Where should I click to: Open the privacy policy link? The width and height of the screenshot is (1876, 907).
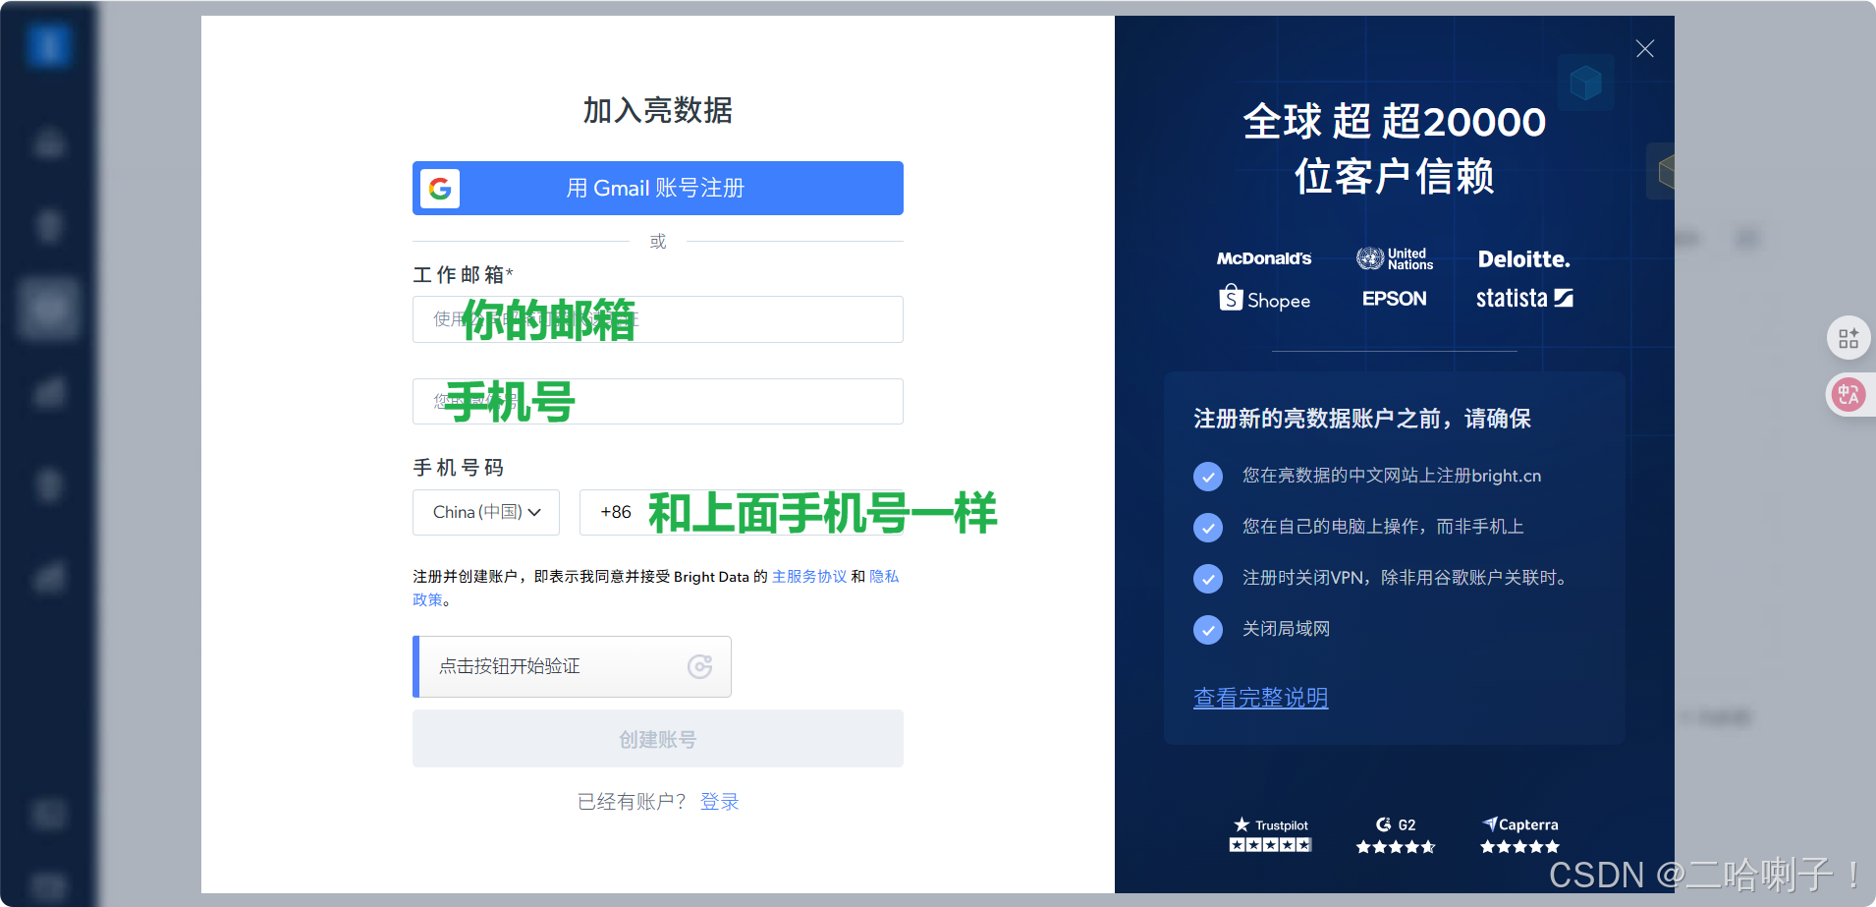pos(884,577)
